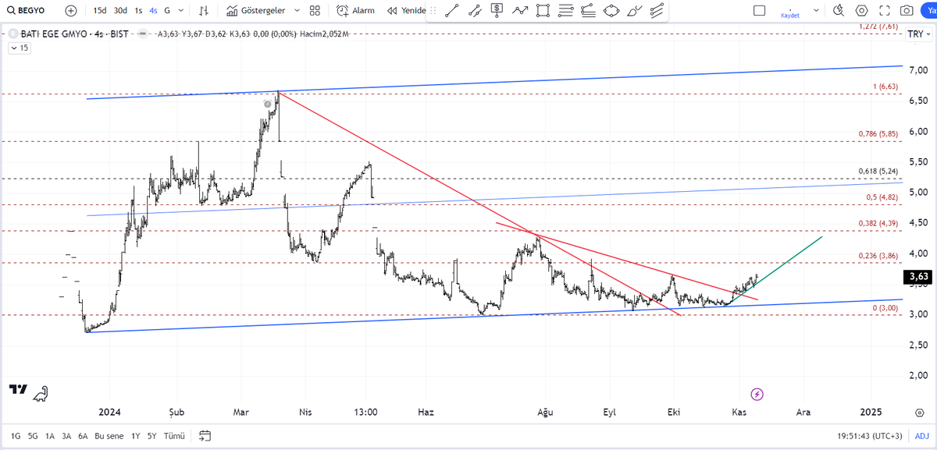
Task: Toggle ADJ adjusted data
Action: (x=921, y=436)
